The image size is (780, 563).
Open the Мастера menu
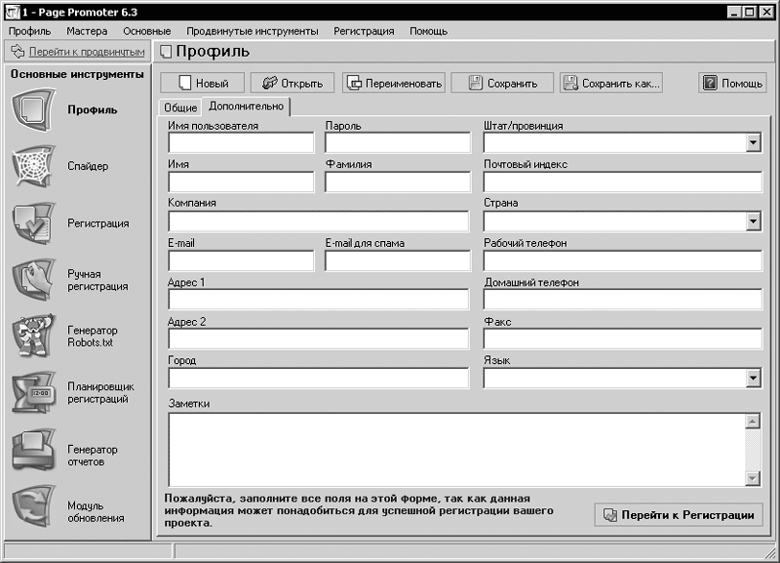(x=87, y=31)
